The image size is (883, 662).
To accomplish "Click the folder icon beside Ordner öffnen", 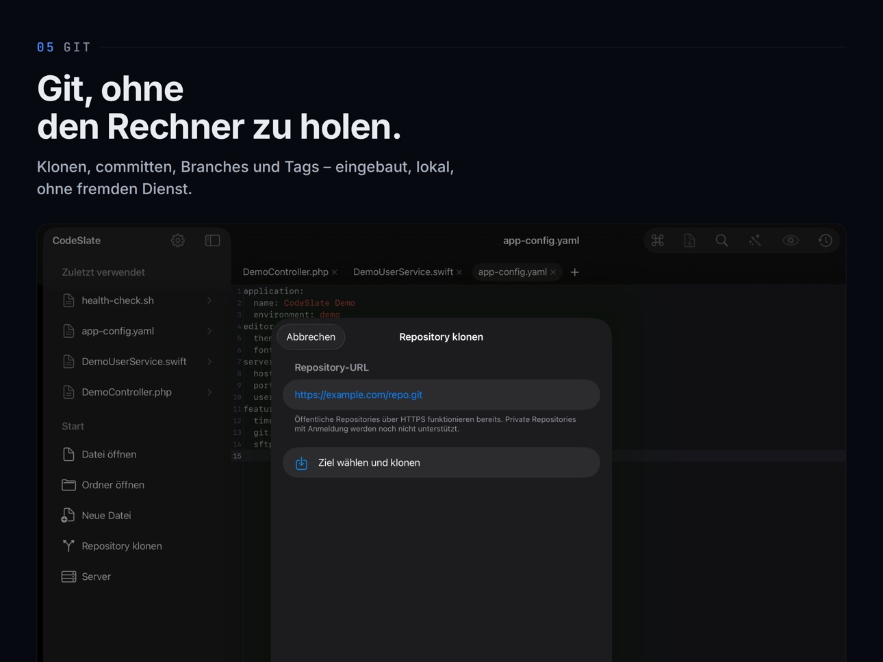I will coord(68,485).
